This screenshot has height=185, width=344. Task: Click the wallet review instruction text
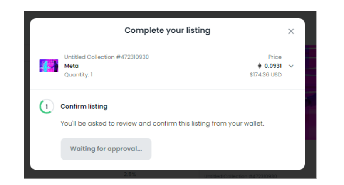162,123
